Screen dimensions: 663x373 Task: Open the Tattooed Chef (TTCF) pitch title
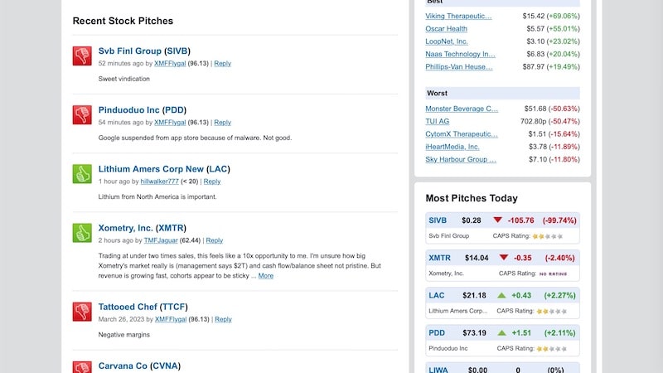coord(143,307)
